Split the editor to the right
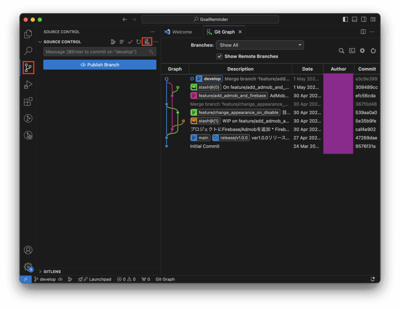This screenshot has height=309, width=400. point(363,32)
